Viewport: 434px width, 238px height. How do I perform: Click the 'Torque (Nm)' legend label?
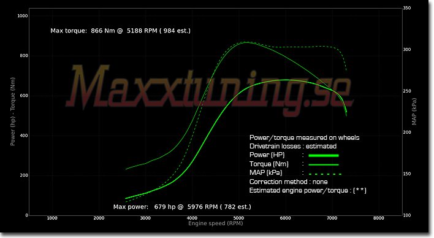click(x=269, y=164)
